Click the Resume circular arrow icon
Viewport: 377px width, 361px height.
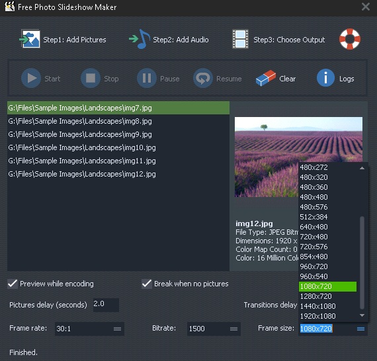point(203,78)
